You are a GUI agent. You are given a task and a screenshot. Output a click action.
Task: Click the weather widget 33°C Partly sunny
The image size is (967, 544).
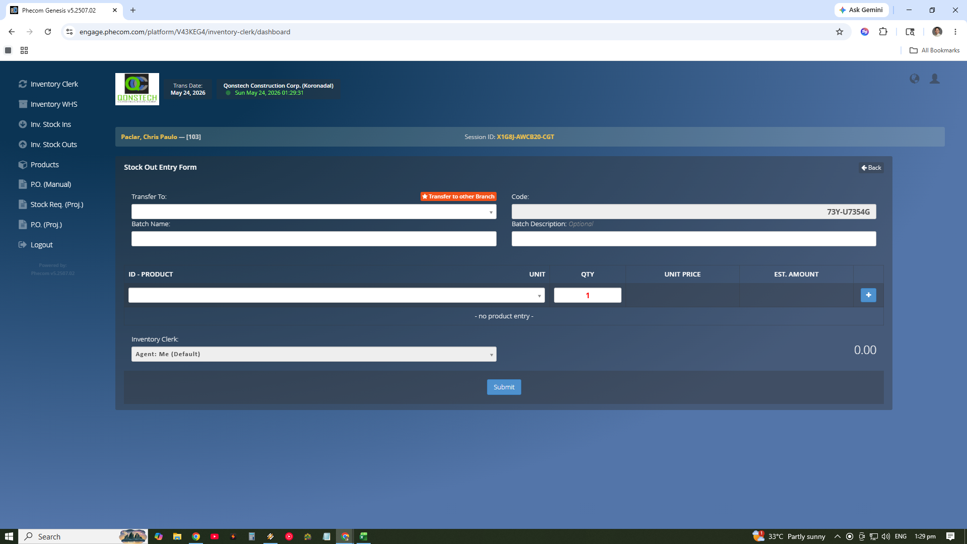789,536
